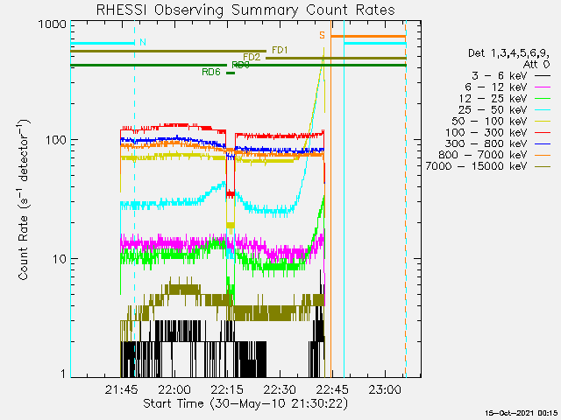Click the '12 - 25 keV' legend label
Screen dimensions: 561x420
[493, 99]
